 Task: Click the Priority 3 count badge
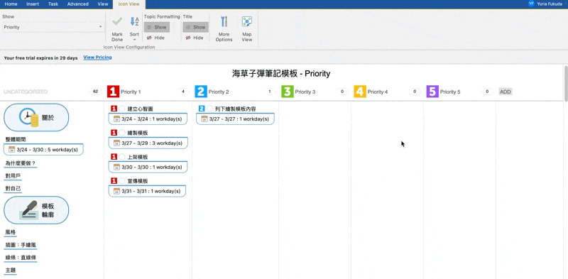pos(342,92)
